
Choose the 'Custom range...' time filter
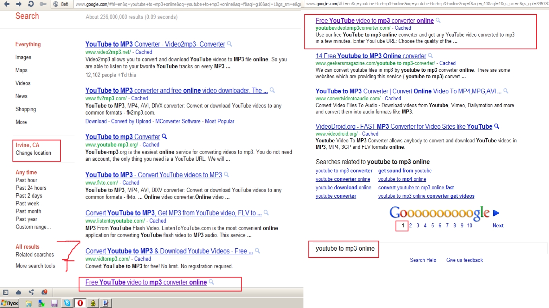[x=33, y=227]
